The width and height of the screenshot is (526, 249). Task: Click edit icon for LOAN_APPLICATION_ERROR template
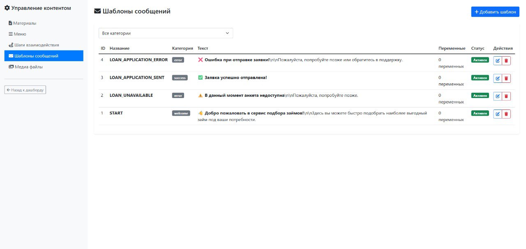click(x=498, y=61)
